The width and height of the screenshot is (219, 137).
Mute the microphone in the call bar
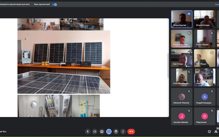pos(88,132)
